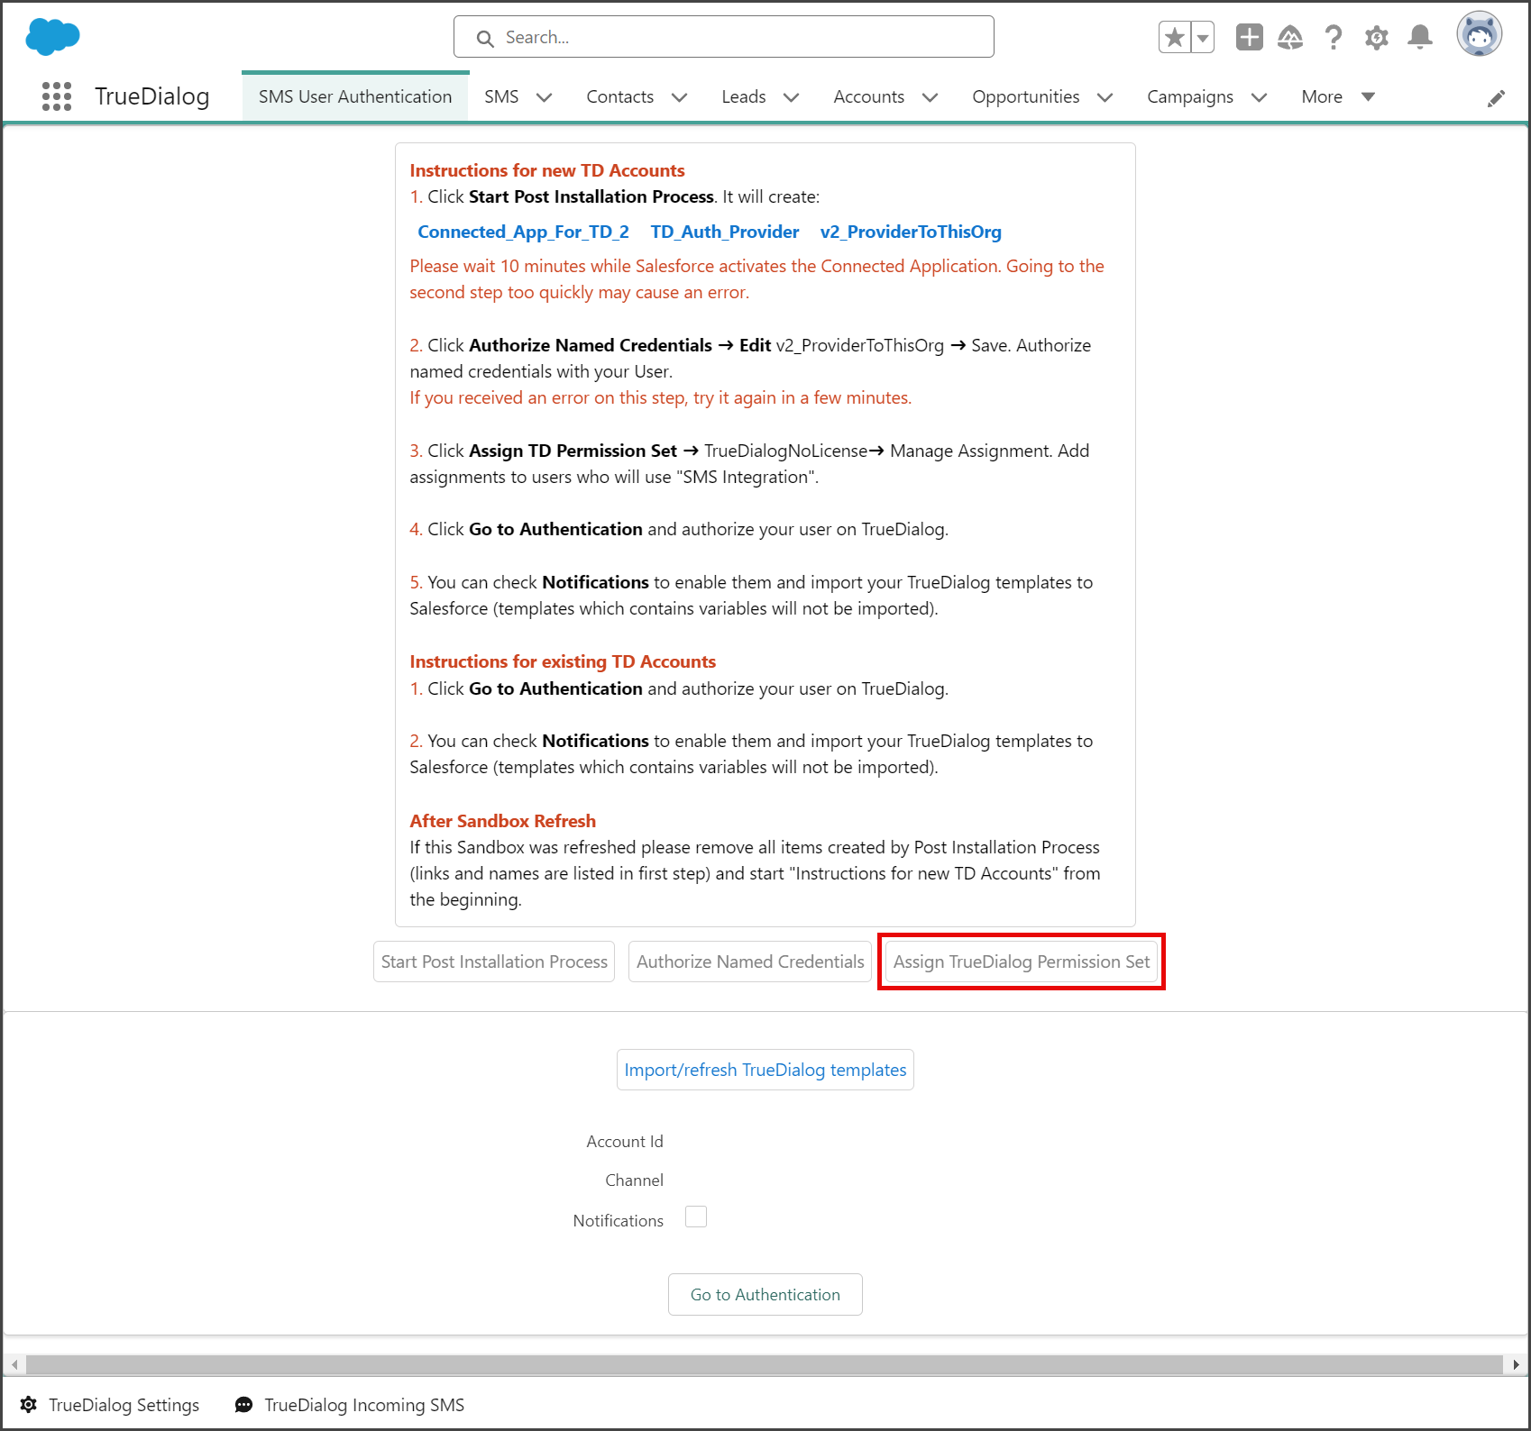
Task: Click the horizontal scrollbar thumb
Action: tap(764, 1364)
